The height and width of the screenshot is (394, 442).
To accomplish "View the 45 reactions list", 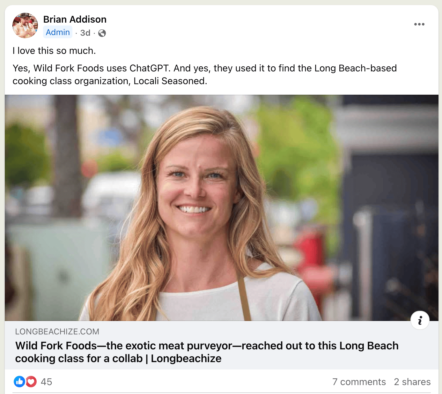I will pyautogui.click(x=46, y=382).
